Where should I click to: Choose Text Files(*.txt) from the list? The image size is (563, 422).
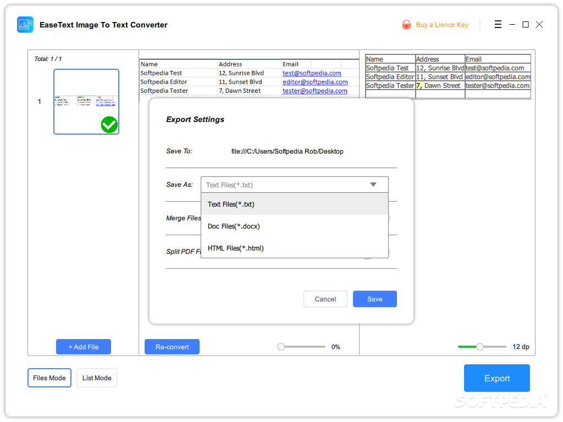pos(295,204)
